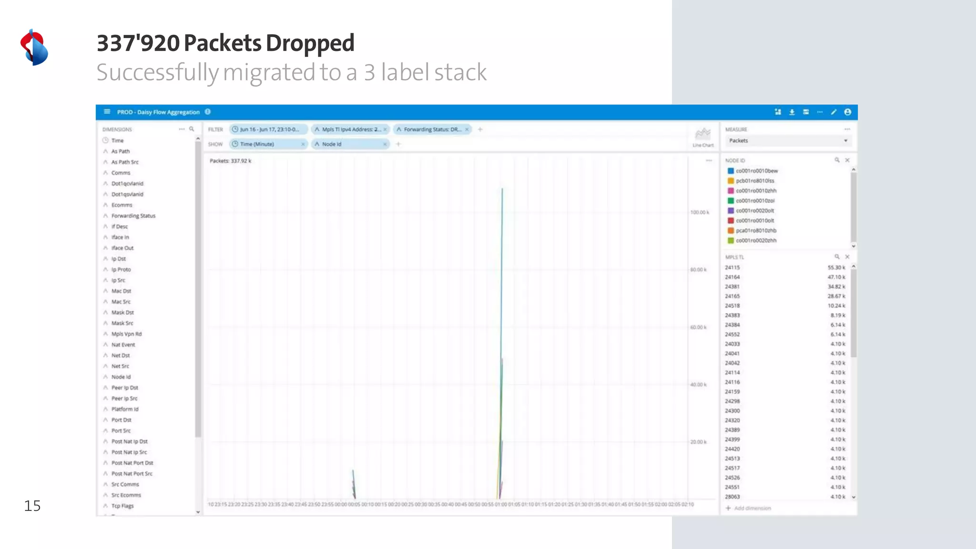Select the Ip Proto dimension
The height and width of the screenshot is (549, 976).
pyautogui.click(x=121, y=270)
